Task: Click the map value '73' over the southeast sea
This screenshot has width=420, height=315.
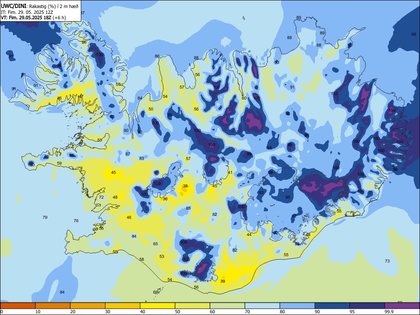Action: tap(387, 261)
